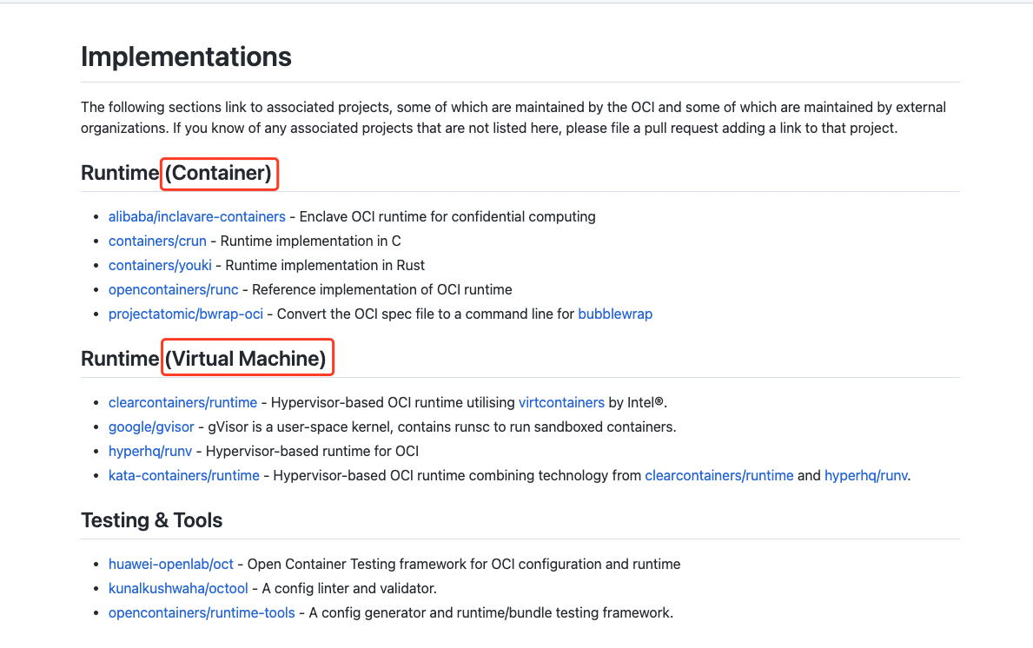Click intro paragraph starting "The following sections link"
1033x648 pixels.
[513, 118]
